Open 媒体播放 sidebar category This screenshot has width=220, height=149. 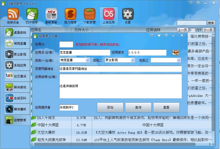17,109
